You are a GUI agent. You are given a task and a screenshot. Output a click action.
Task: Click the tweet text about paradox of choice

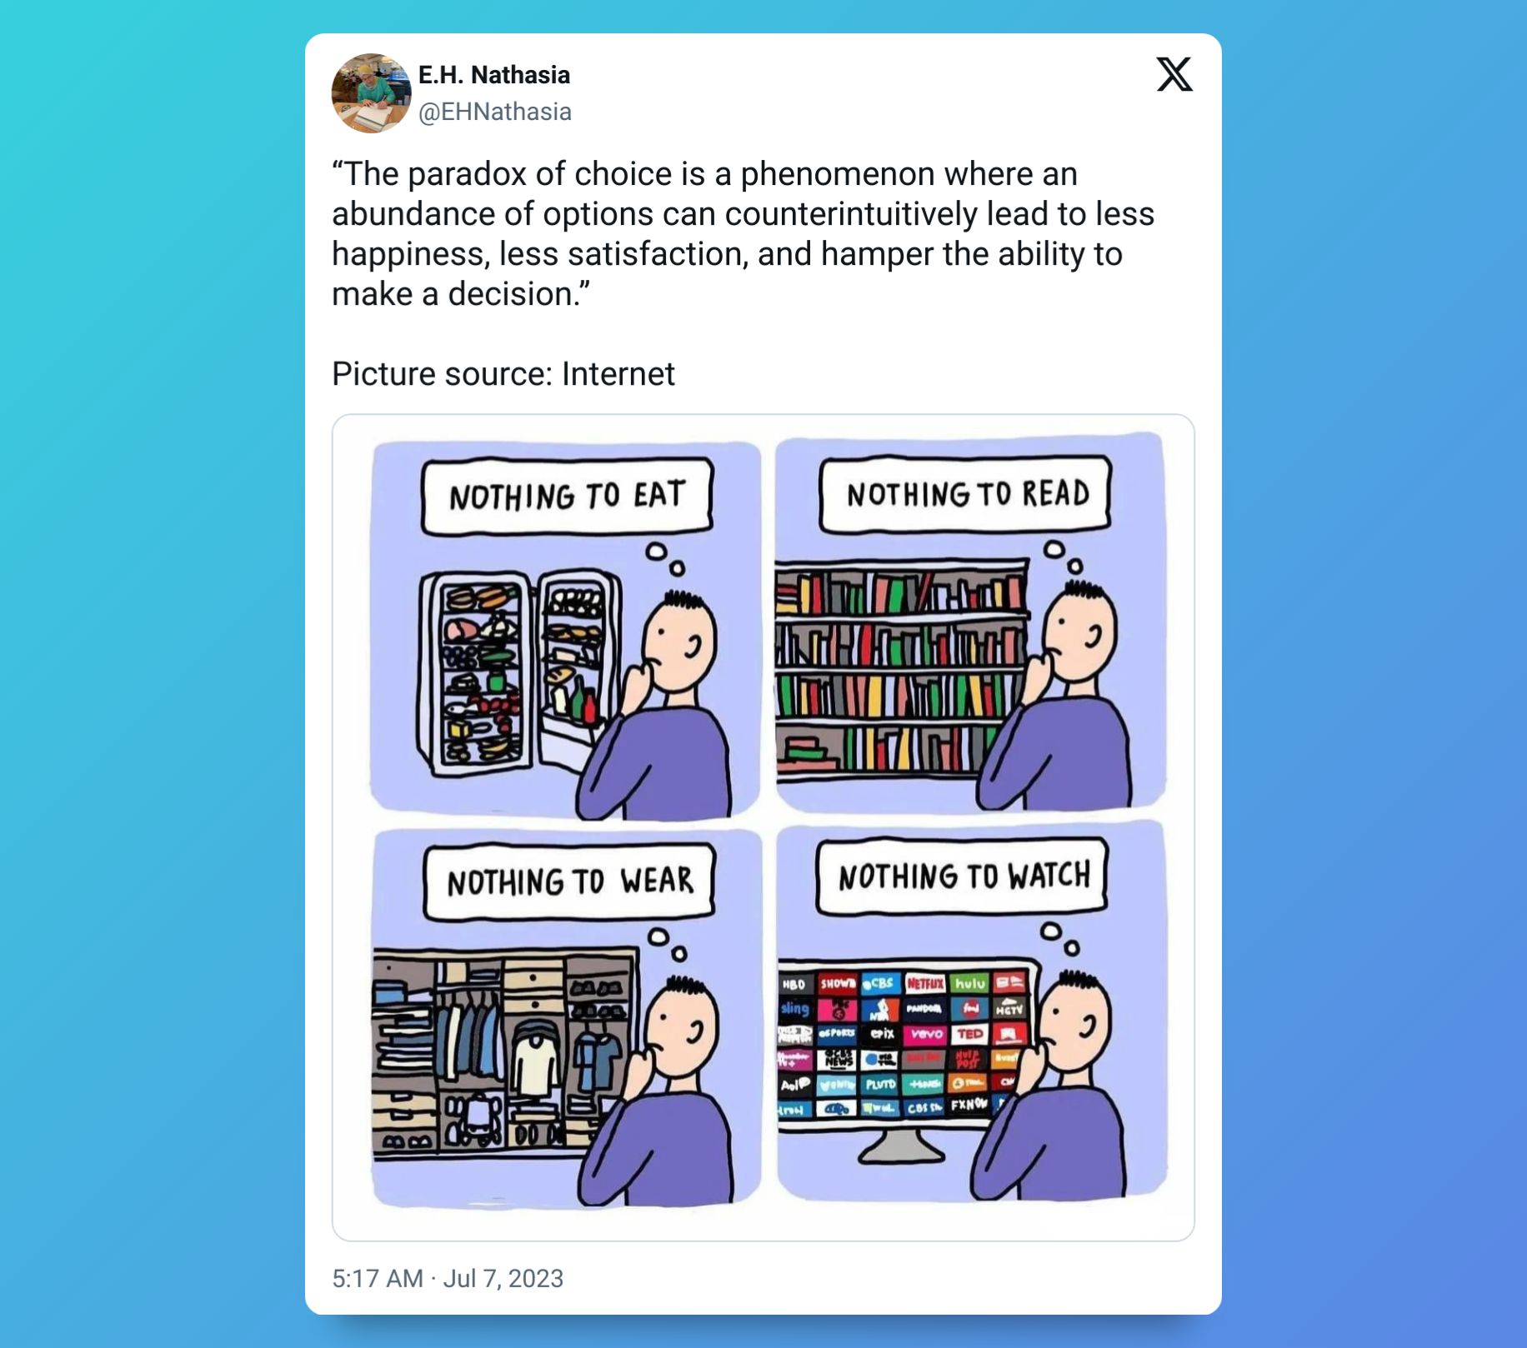coord(743,234)
